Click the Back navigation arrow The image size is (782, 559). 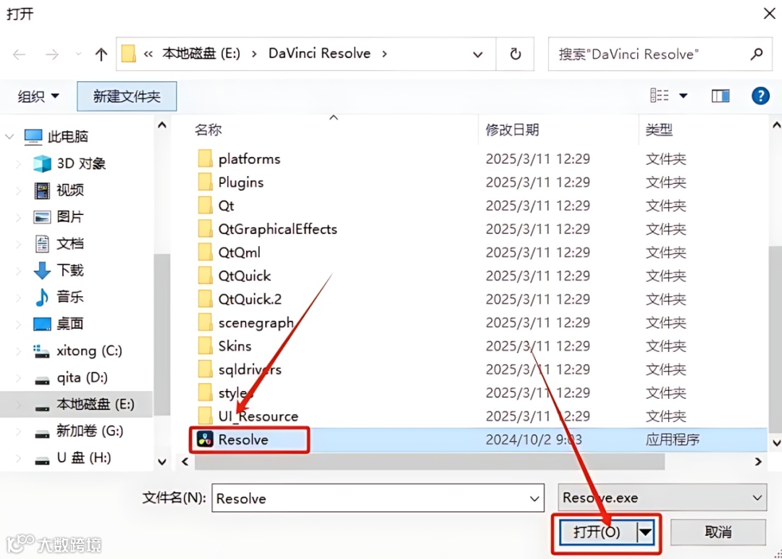(19, 54)
